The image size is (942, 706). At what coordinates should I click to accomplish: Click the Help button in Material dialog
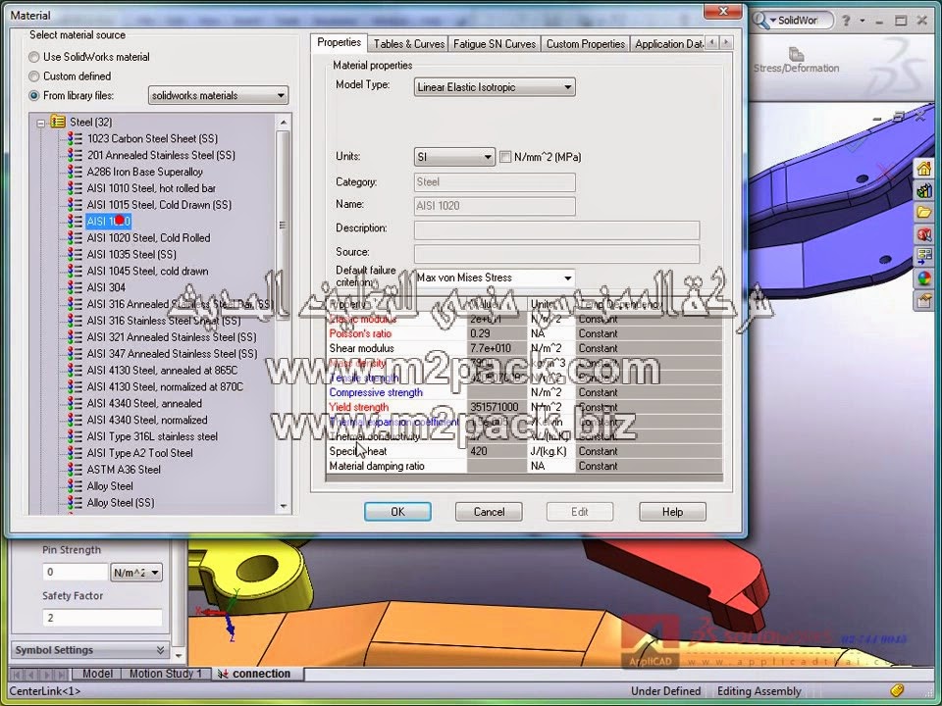tap(672, 512)
